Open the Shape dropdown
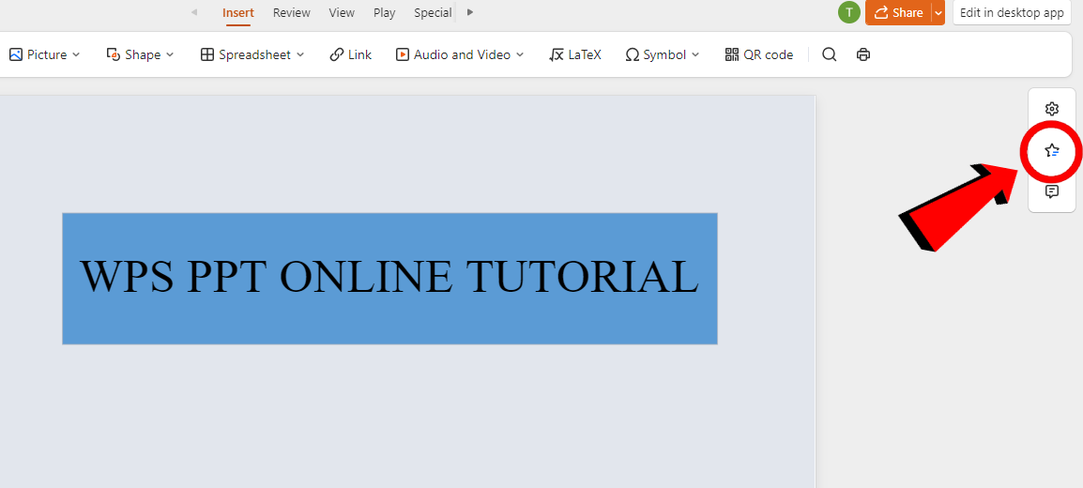1083x488 pixels. click(140, 54)
